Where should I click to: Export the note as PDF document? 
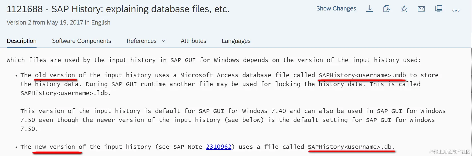click(x=386, y=9)
